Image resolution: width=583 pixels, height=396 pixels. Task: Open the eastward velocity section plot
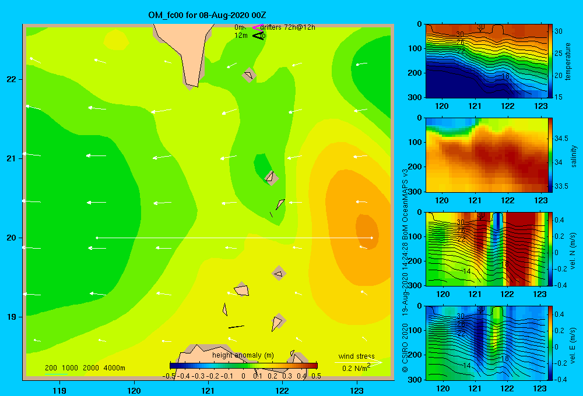(487, 343)
